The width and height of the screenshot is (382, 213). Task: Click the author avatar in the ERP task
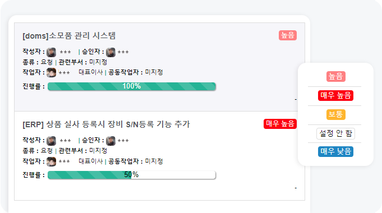(x=51, y=141)
